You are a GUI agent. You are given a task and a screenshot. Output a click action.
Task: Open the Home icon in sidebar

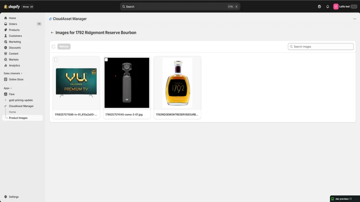(5, 18)
